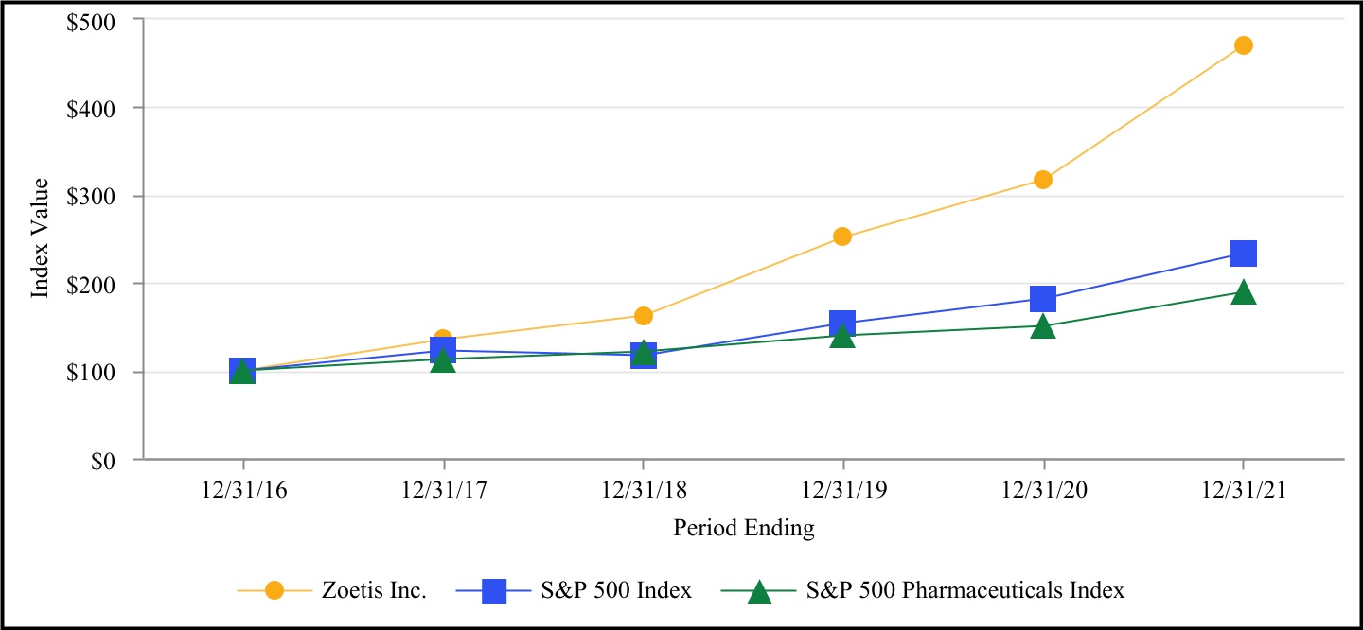Click the 12/31/16 x-axis label
Viewport: 1363px width, 630px height.
click(x=243, y=491)
